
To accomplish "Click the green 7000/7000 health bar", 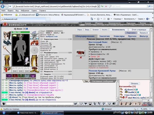I will click(x=21, y=32).
